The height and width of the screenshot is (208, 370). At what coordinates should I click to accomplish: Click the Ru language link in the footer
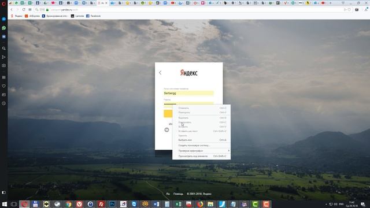coord(168,194)
